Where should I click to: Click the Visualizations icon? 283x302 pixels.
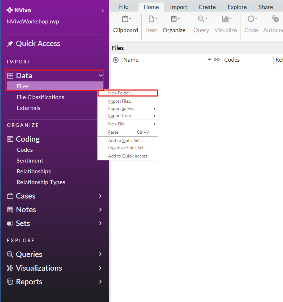tap(10, 268)
